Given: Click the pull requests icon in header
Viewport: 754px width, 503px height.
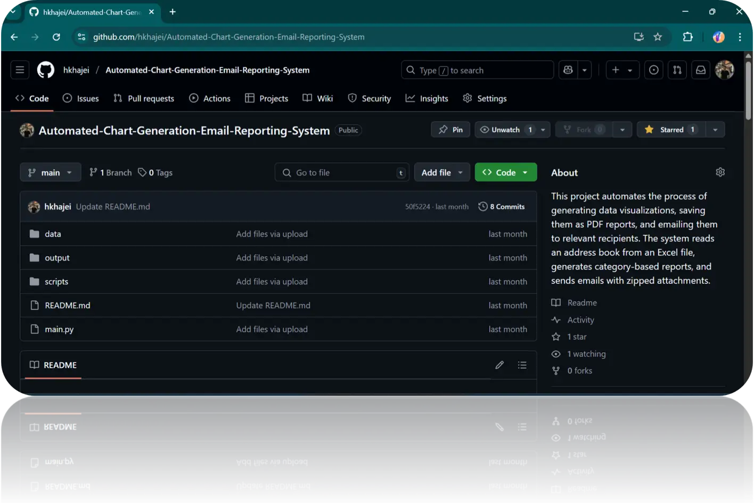Looking at the screenshot, I should pyautogui.click(x=677, y=70).
